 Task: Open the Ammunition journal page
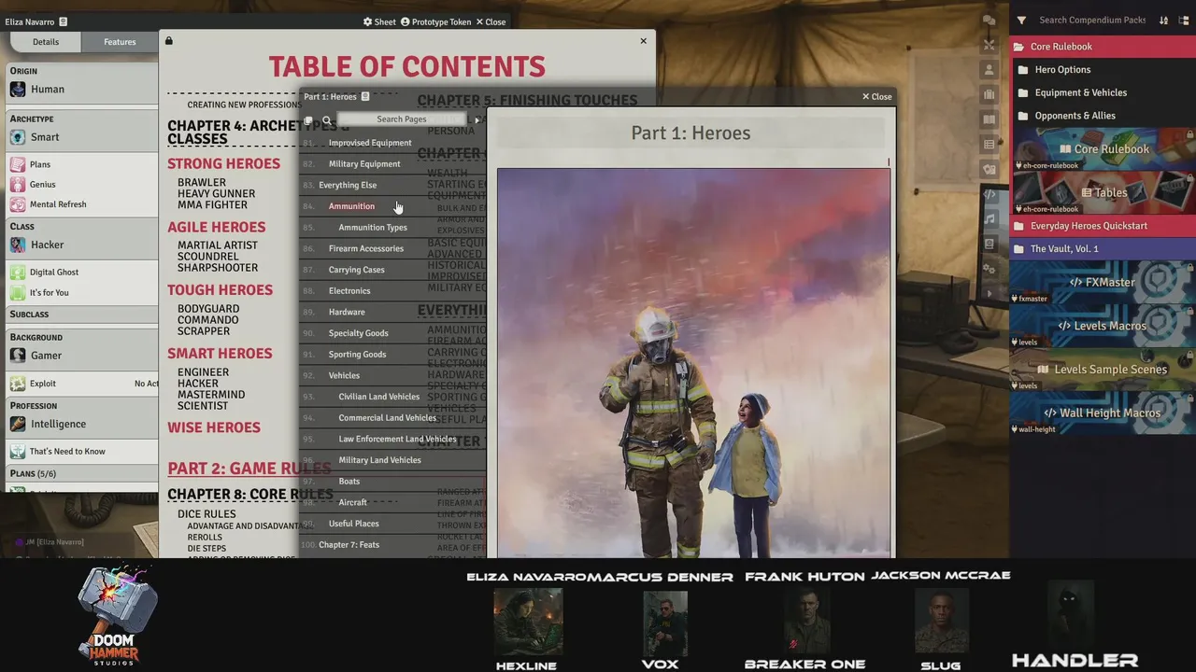click(x=351, y=206)
